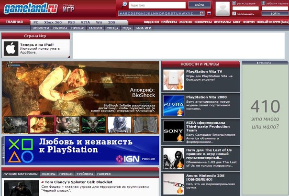Go to the ГЛАВНАЯ home tab
Image resolution: width=289 pixels, height=196 pixels.
pos(14,22)
